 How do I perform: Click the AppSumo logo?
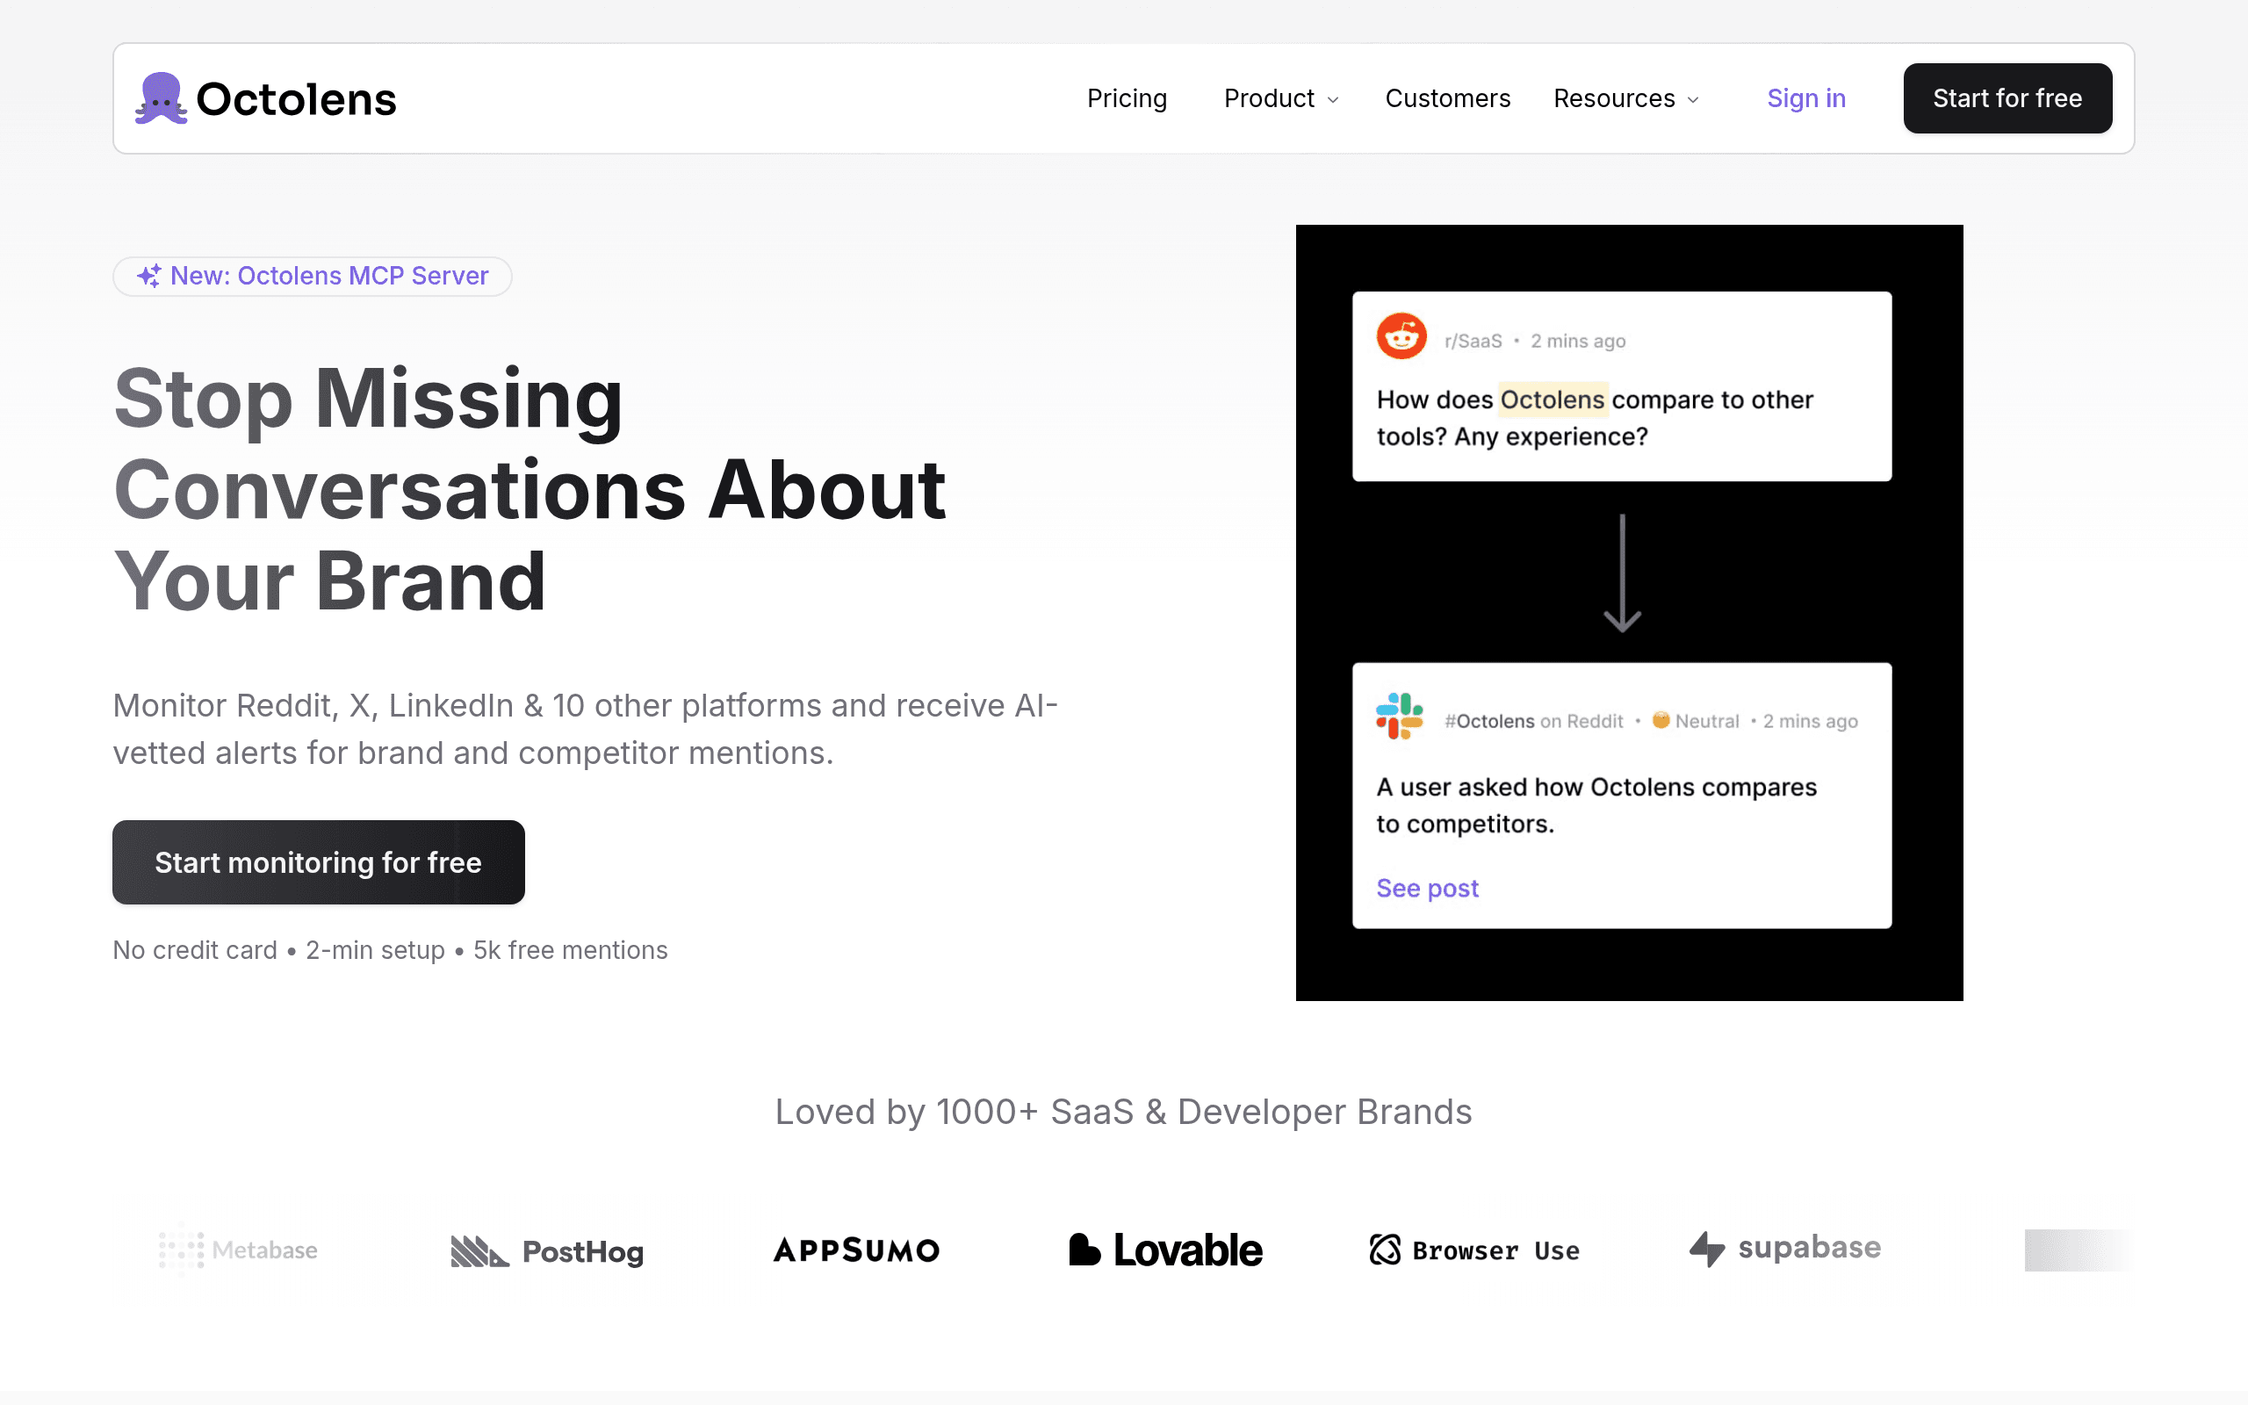point(856,1250)
